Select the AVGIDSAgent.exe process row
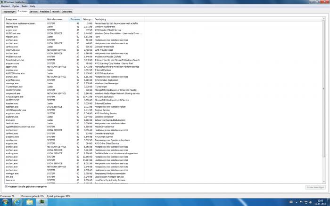Screen dimensions: 330x206 coord(74,97)
